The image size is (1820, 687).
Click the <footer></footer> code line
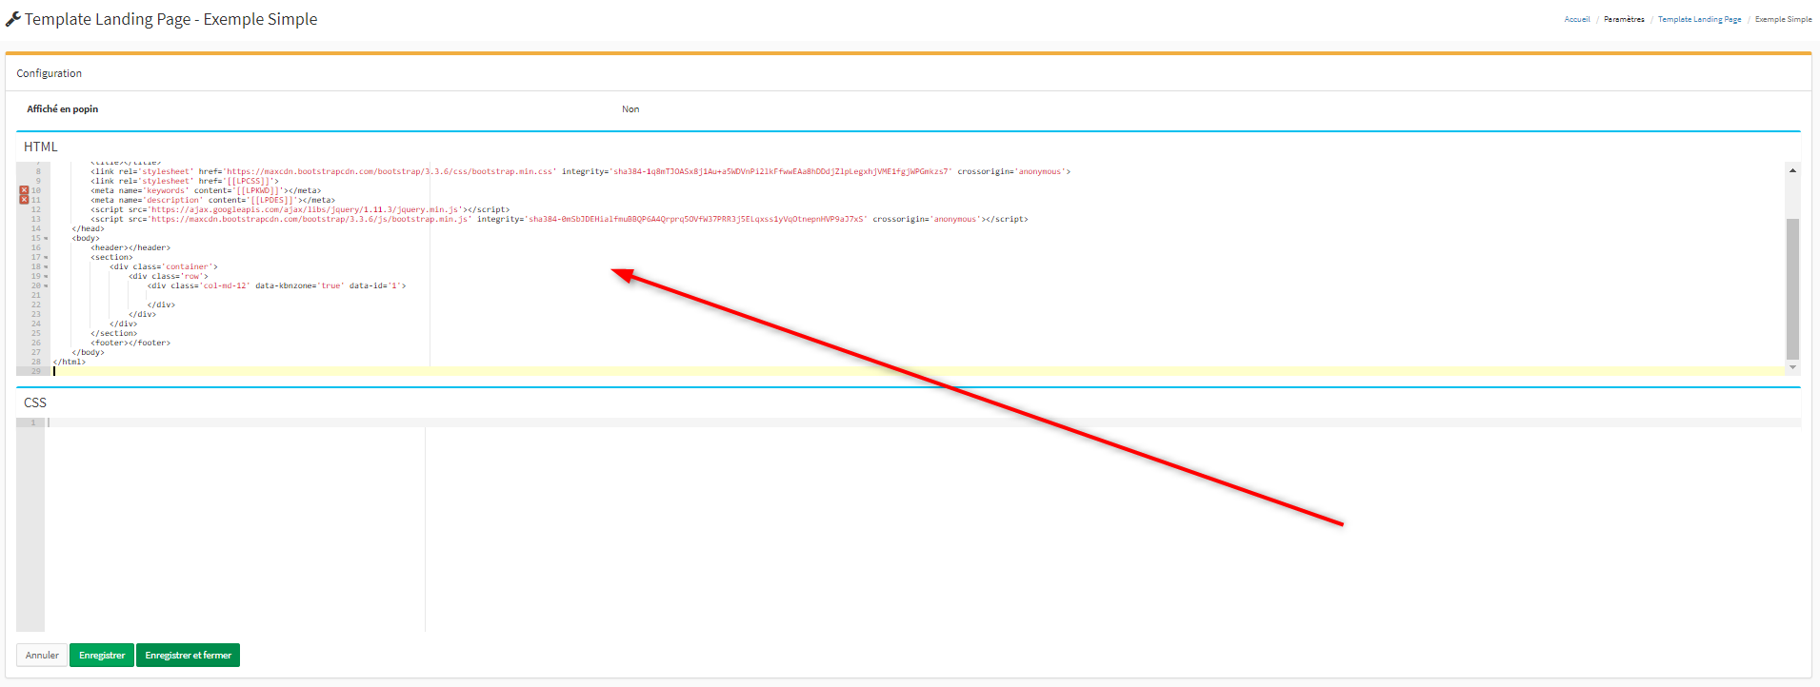click(x=130, y=343)
